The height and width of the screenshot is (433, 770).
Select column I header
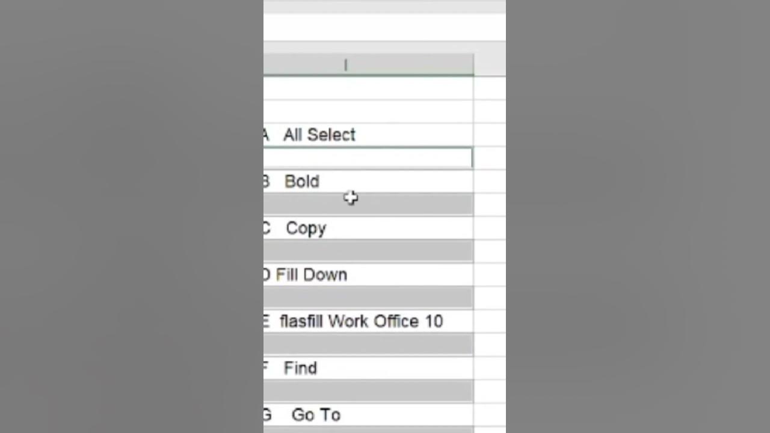345,65
